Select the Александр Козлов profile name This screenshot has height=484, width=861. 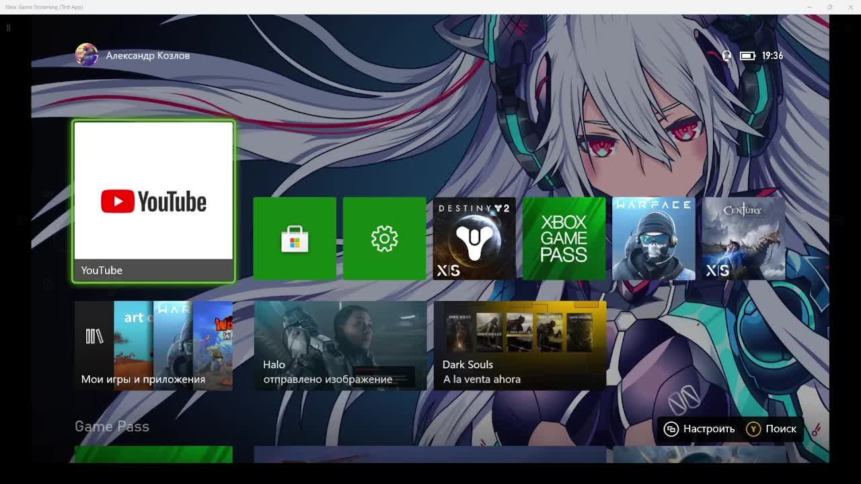148,56
